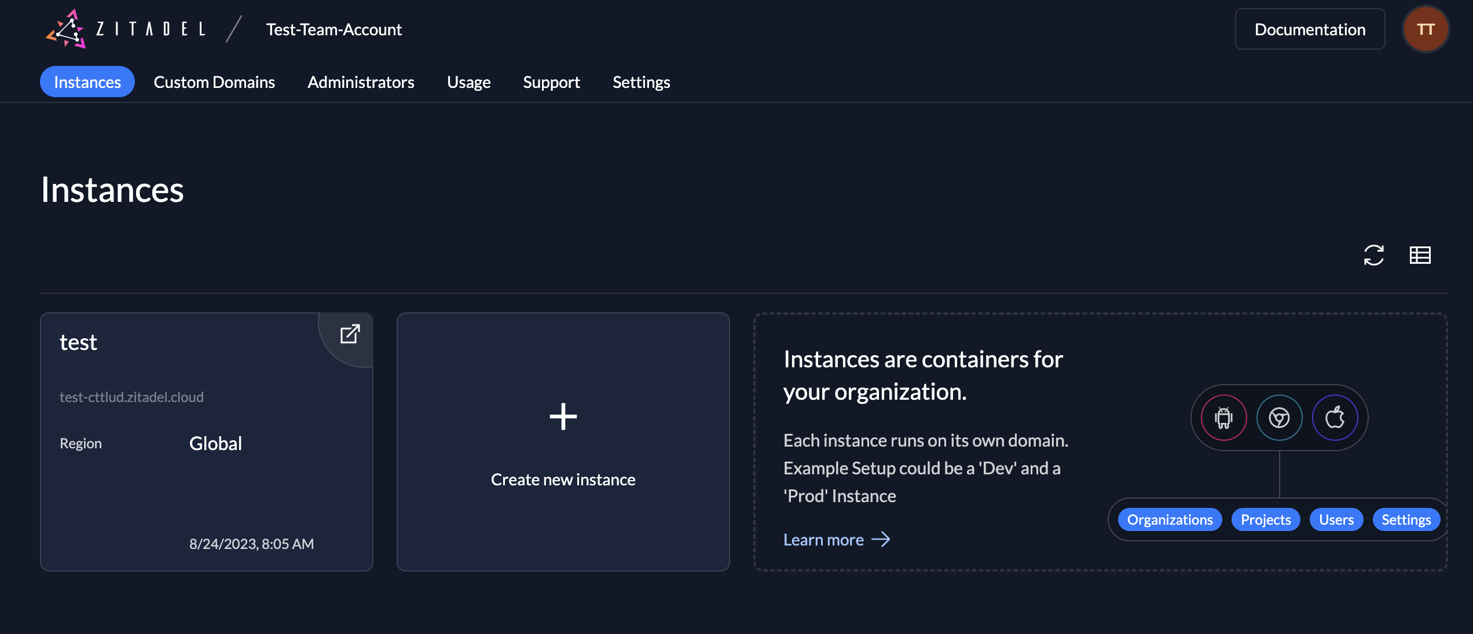Click the external link icon on test instance

(349, 333)
